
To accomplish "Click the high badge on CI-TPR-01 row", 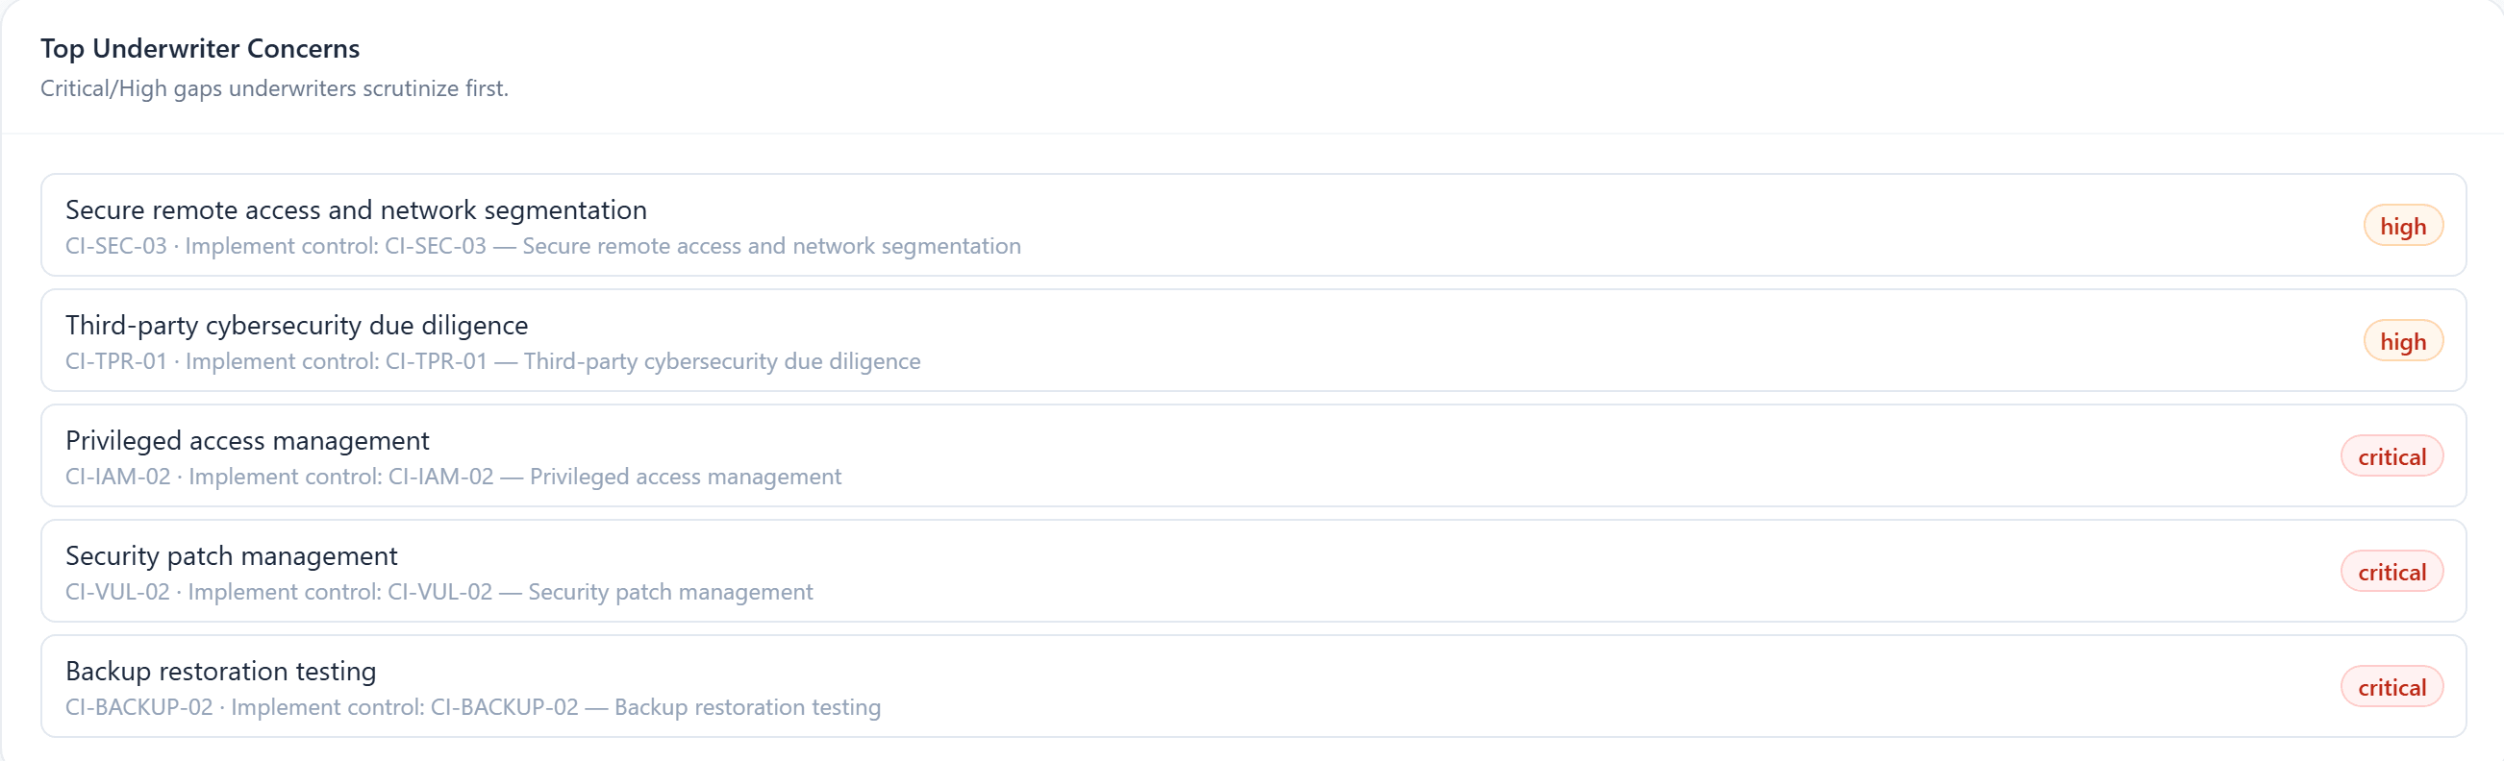I will click(2403, 341).
